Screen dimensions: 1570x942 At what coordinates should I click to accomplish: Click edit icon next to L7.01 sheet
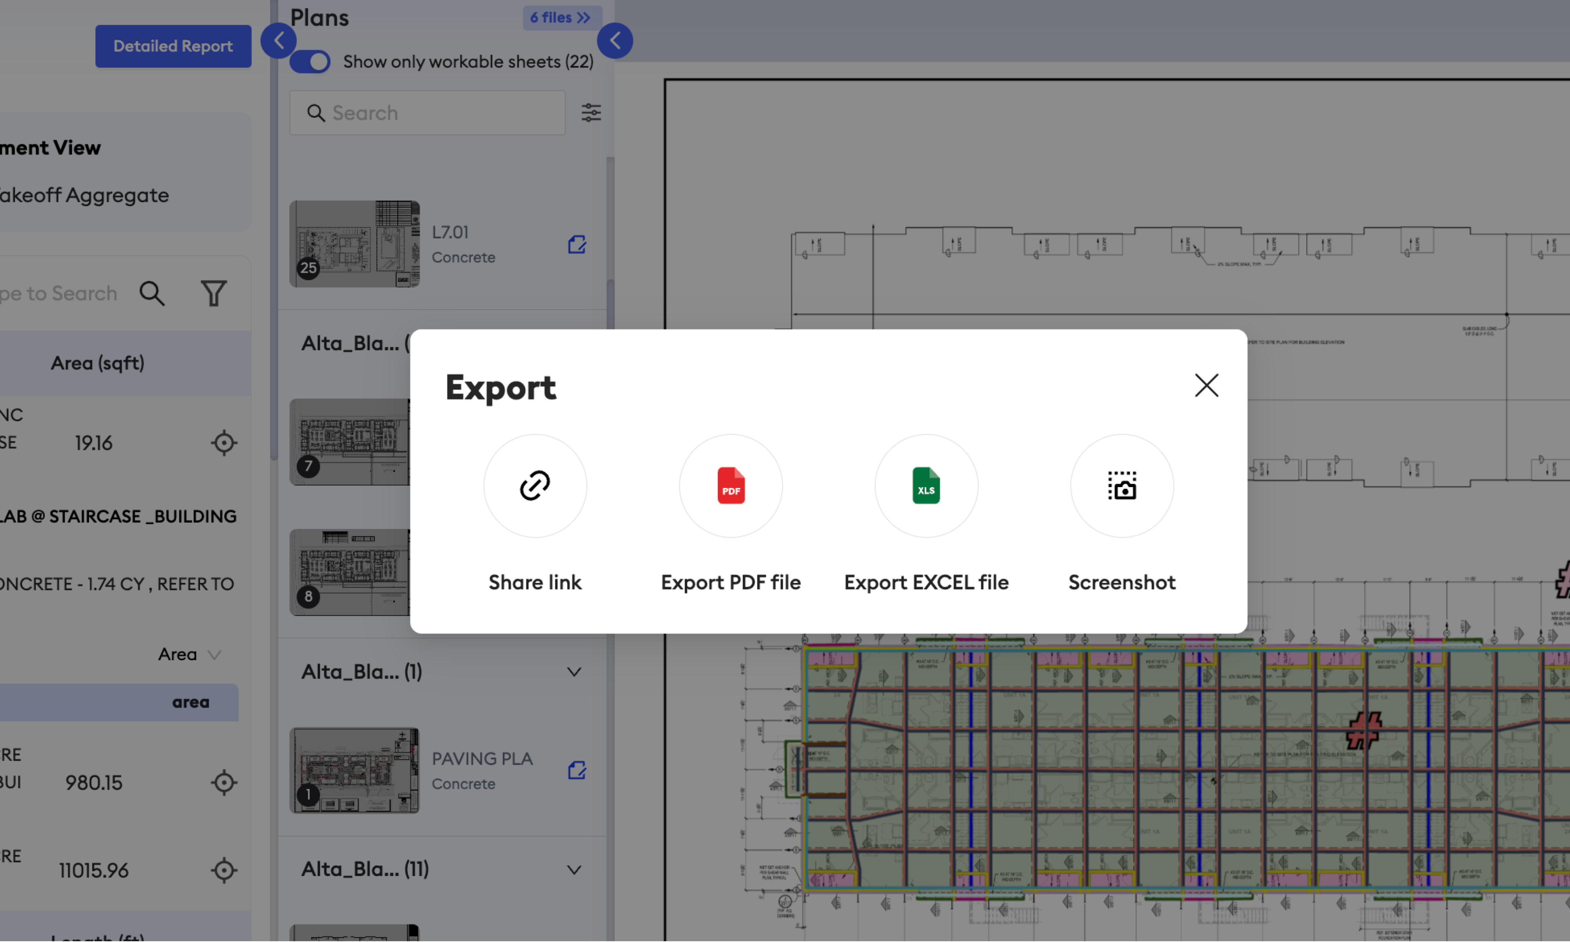576,245
